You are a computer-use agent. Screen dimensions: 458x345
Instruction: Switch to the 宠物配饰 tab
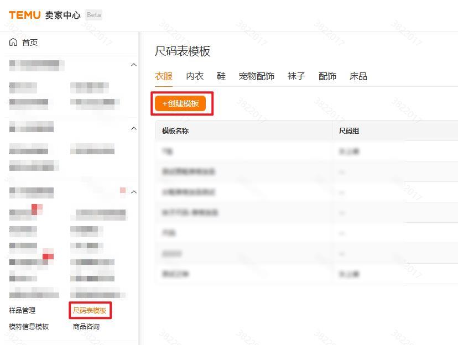tap(257, 76)
